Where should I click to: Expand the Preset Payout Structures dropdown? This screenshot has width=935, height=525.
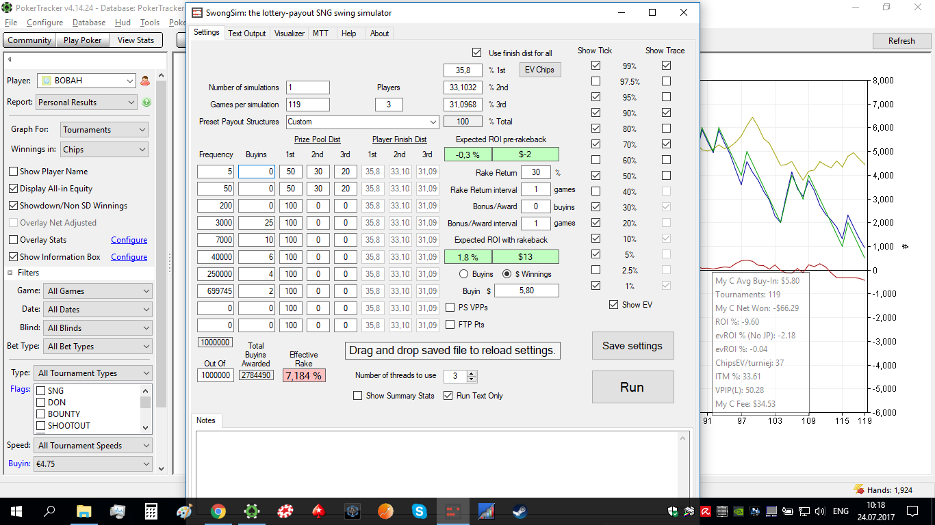pos(361,122)
